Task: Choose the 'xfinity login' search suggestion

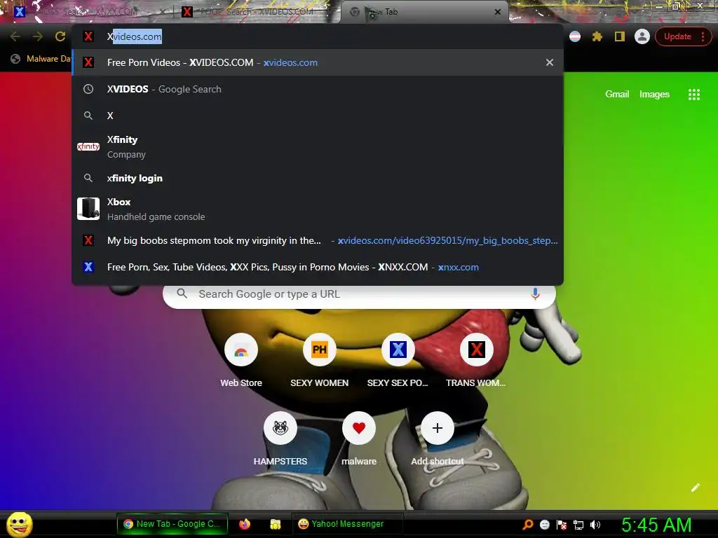Action: tap(318, 178)
